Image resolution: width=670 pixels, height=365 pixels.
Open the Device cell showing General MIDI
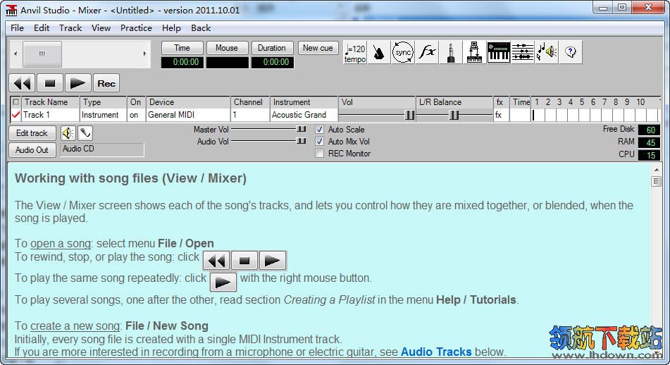[x=188, y=115]
